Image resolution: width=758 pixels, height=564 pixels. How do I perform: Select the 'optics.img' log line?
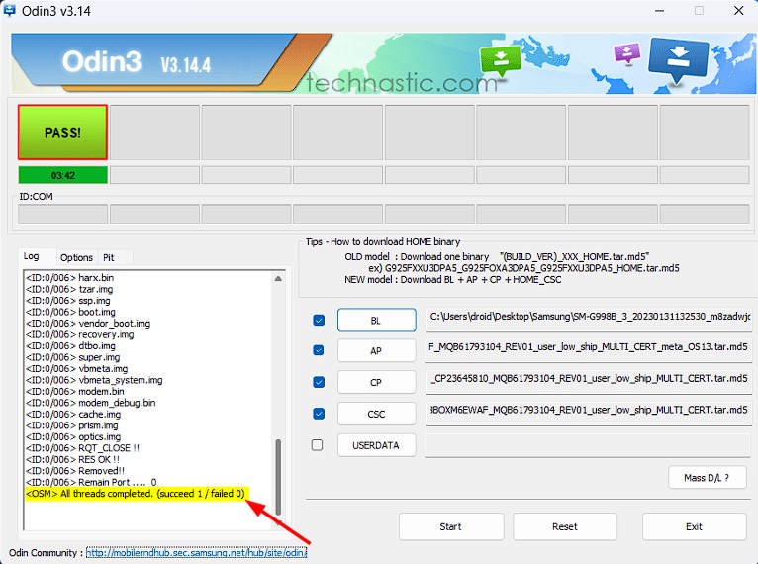click(73, 436)
